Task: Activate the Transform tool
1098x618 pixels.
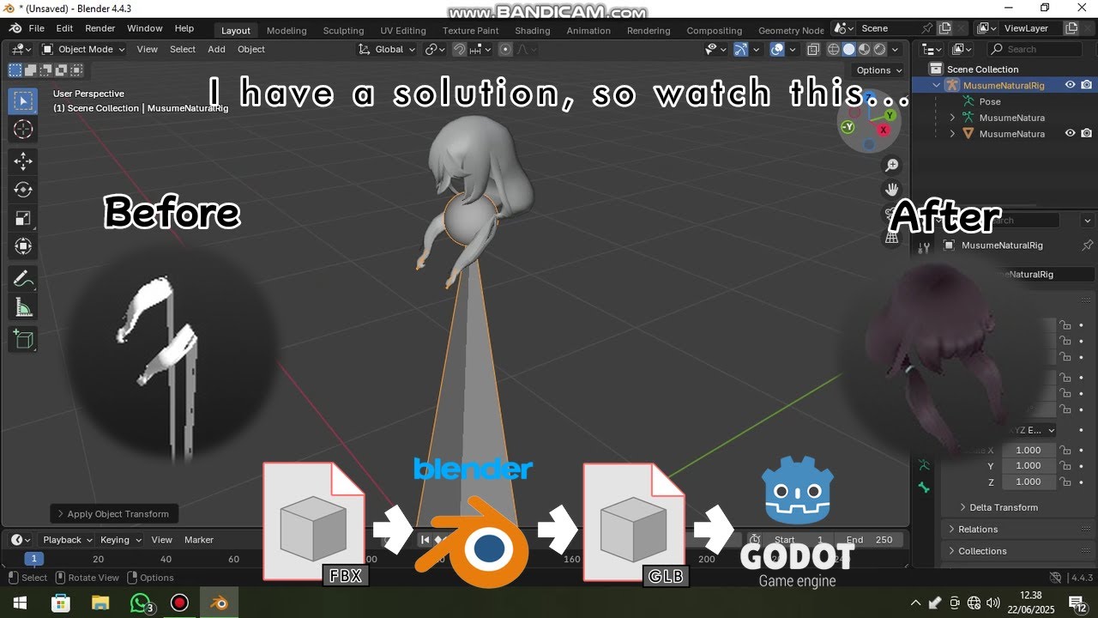Action: [x=23, y=246]
